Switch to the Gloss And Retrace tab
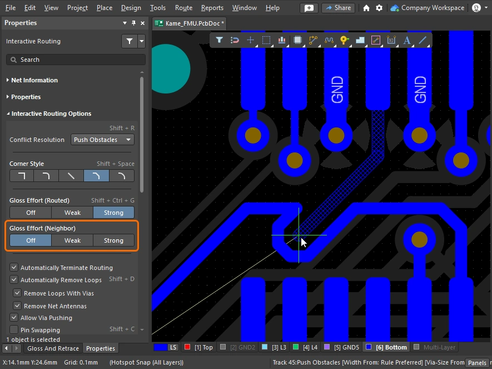This screenshot has height=369, width=492. click(x=53, y=348)
